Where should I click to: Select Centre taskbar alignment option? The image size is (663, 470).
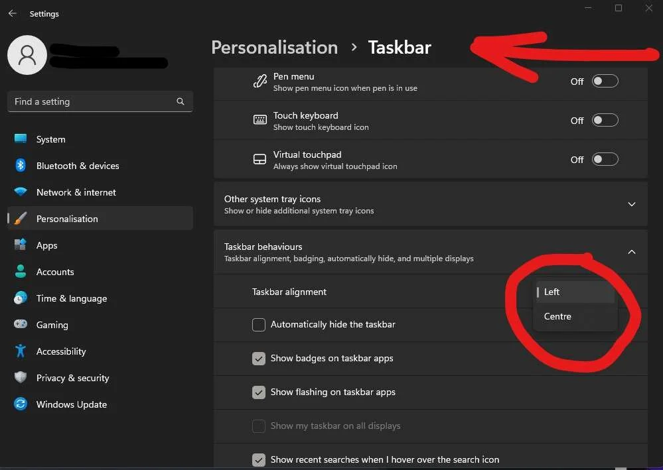[x=575, y=316]
